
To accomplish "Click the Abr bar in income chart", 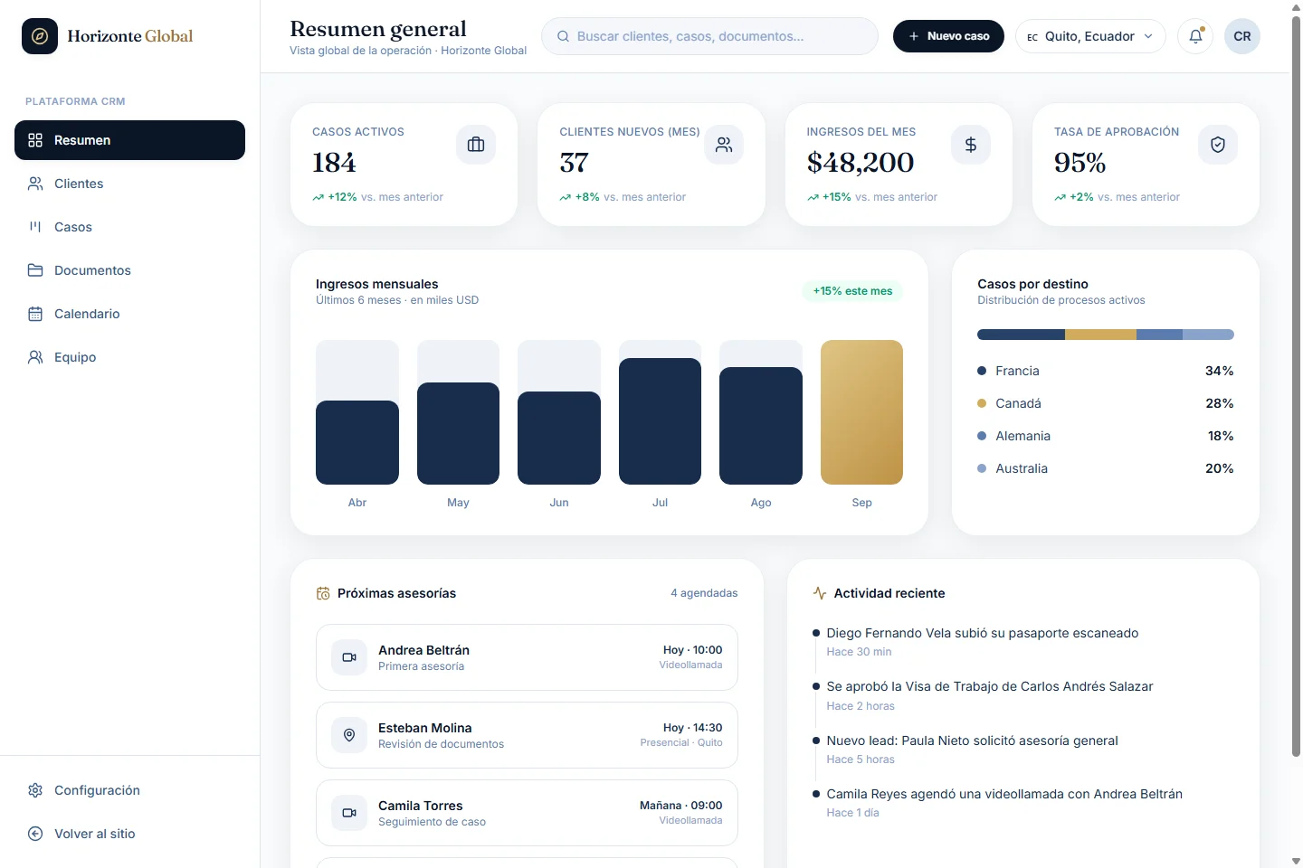I will pos(357,442).
